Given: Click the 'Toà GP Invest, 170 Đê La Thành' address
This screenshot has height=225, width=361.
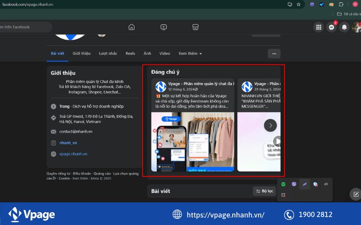Looking at the screenshot, I should pyautogui.click(x=96, y=119).
